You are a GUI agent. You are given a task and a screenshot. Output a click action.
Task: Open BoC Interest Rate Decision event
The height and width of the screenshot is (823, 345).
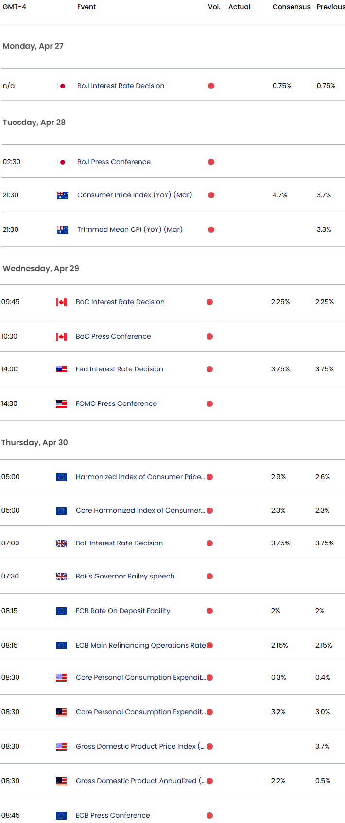click(x=120, y=302)
